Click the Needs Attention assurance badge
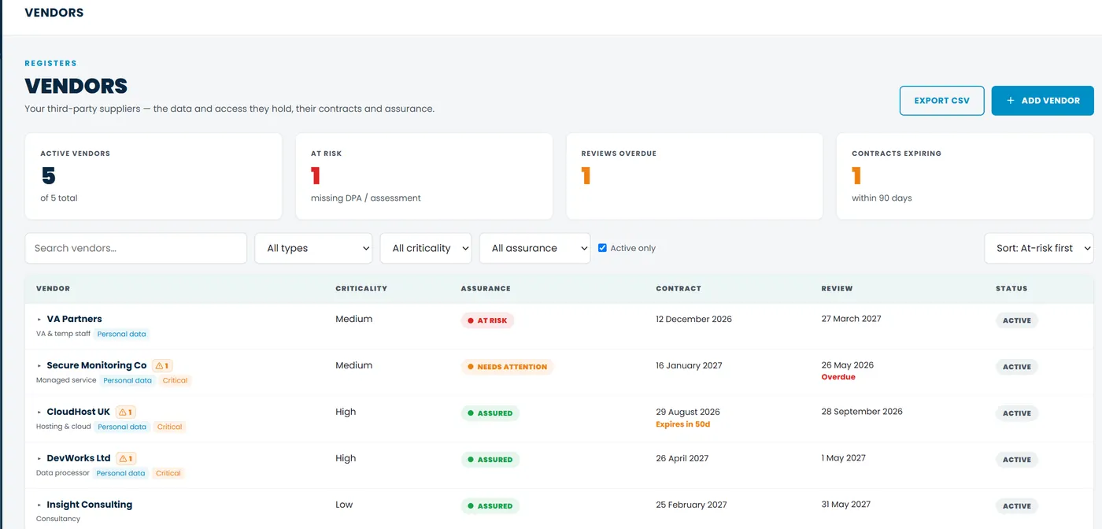This screenshot has width=1102, height=529. (507, 367)
